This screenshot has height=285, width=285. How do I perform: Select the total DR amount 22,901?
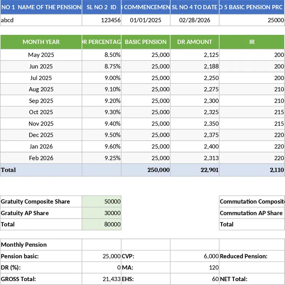coord(195,170)
